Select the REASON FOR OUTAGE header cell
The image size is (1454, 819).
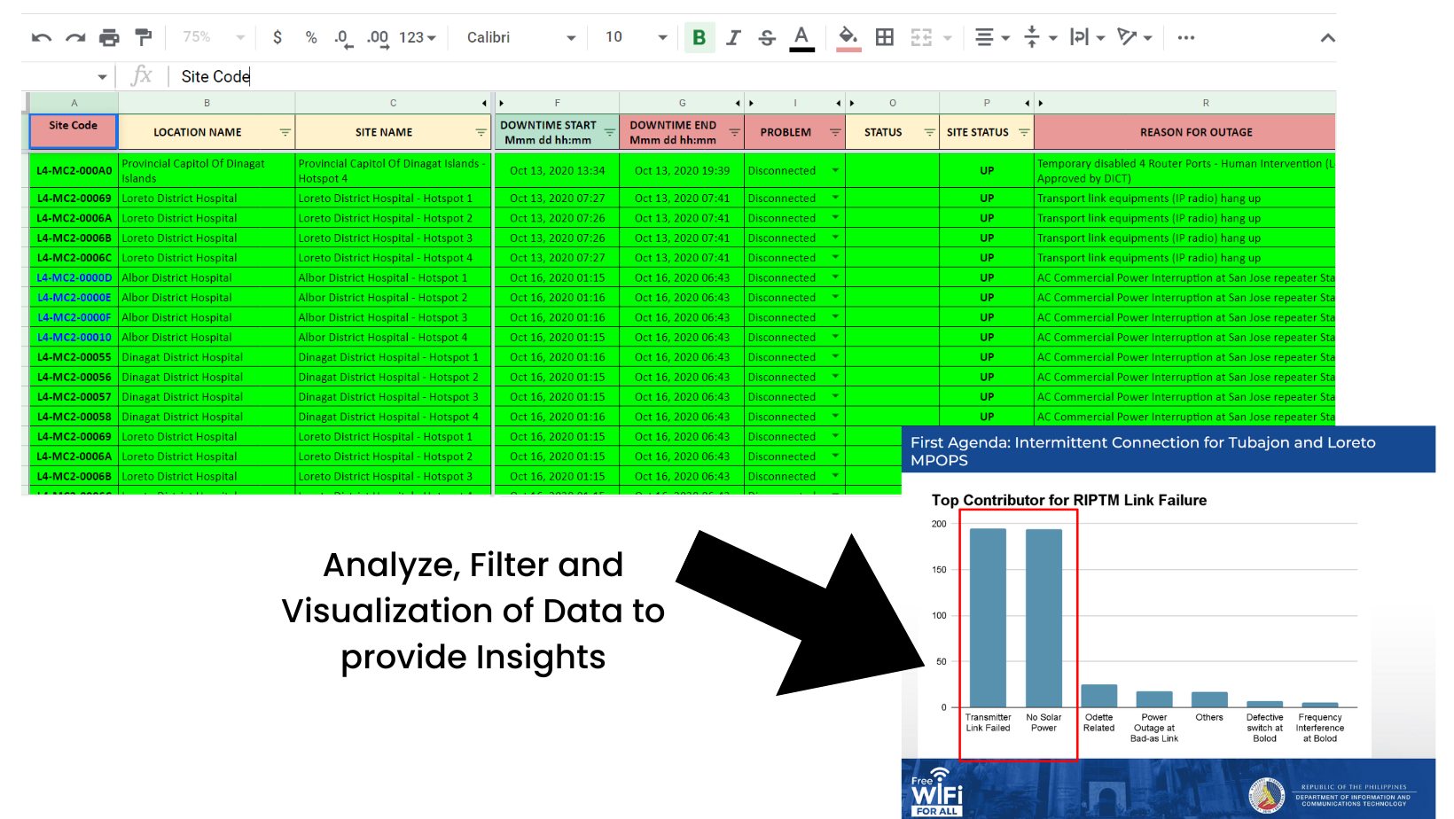1185,132
